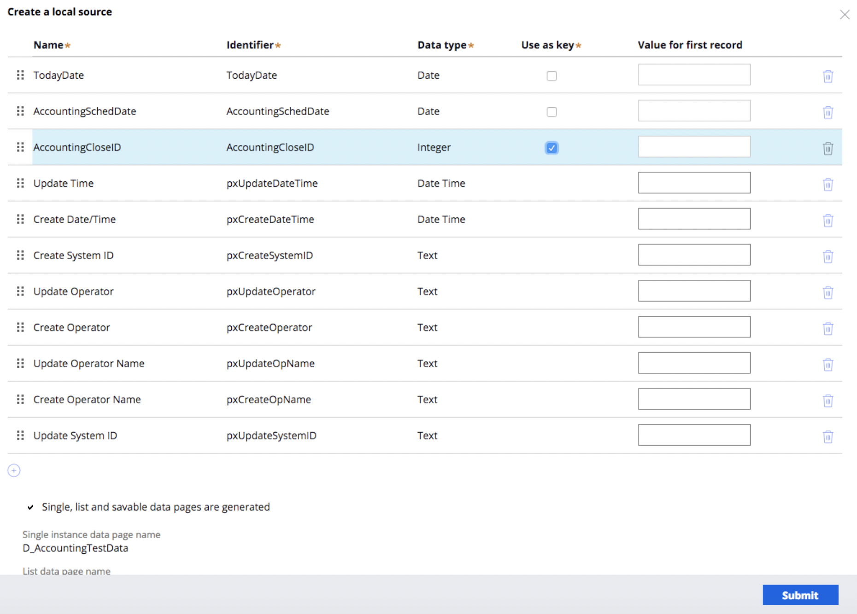Click first record value field for Update Time
This screenshot has height=614, width=857.
[694, 183]
